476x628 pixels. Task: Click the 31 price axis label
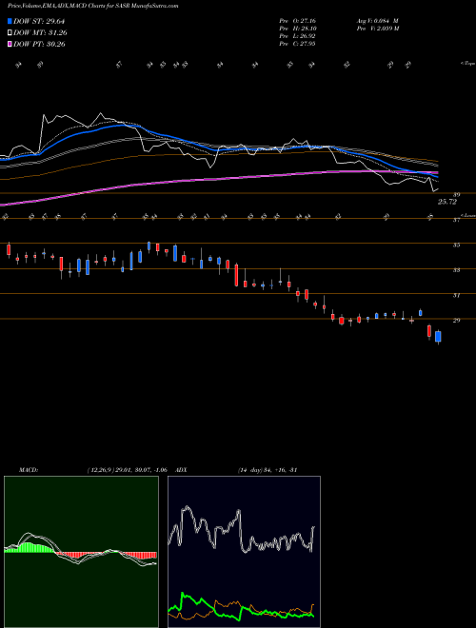pyautogui.click(x=456, y=296)
